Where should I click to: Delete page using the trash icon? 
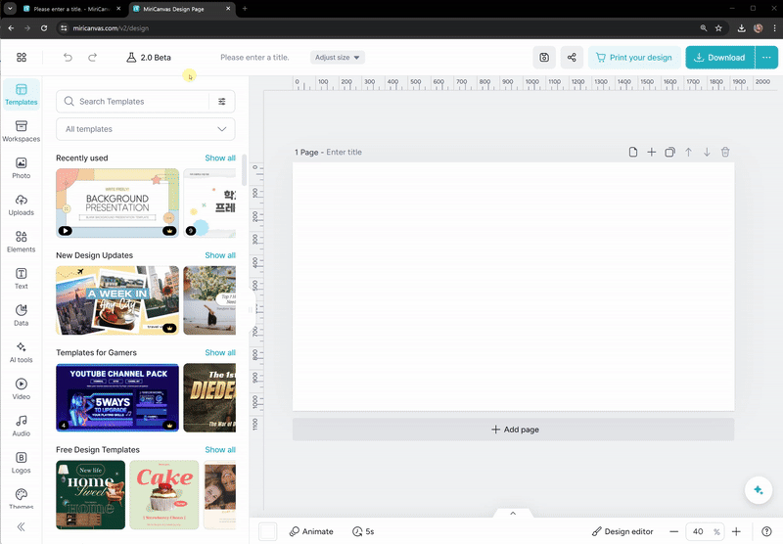point(725,153)
